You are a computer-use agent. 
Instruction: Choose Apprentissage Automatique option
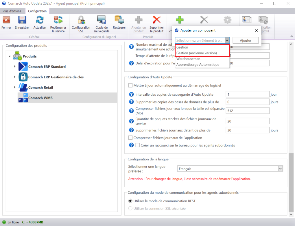[x=202, y=64]
